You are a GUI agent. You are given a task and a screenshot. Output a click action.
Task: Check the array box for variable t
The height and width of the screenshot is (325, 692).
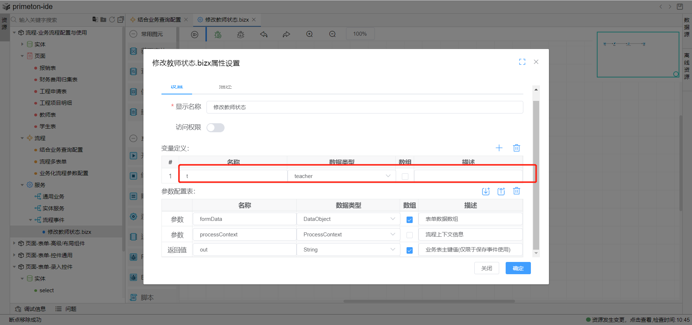click(x=405, y=177)
